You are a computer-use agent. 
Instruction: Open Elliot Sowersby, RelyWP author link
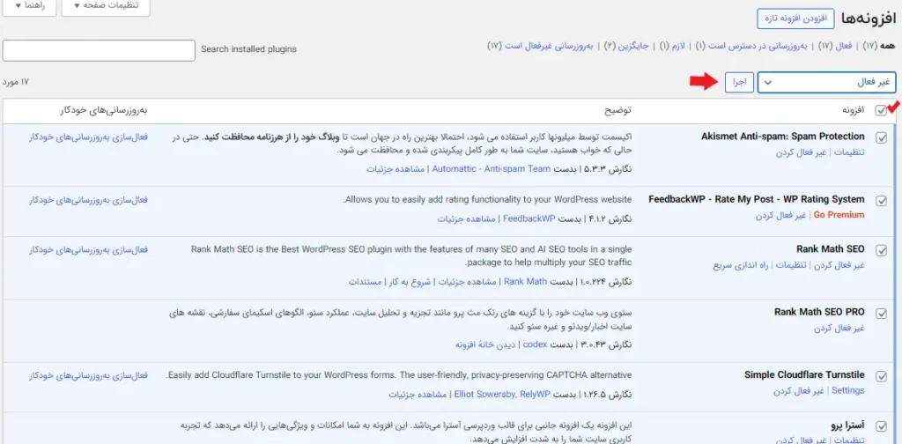(502, 395)
